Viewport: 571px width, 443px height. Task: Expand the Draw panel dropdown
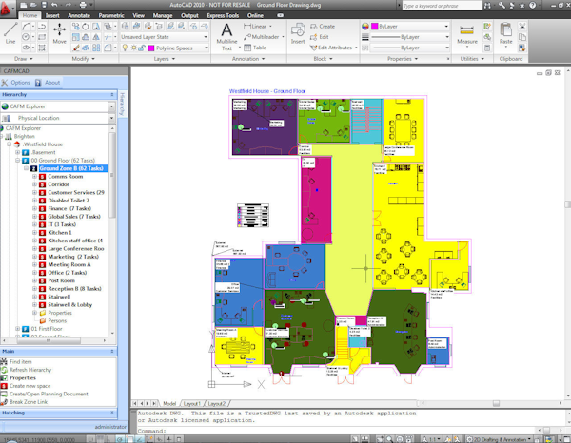click(x=24, y=59)
